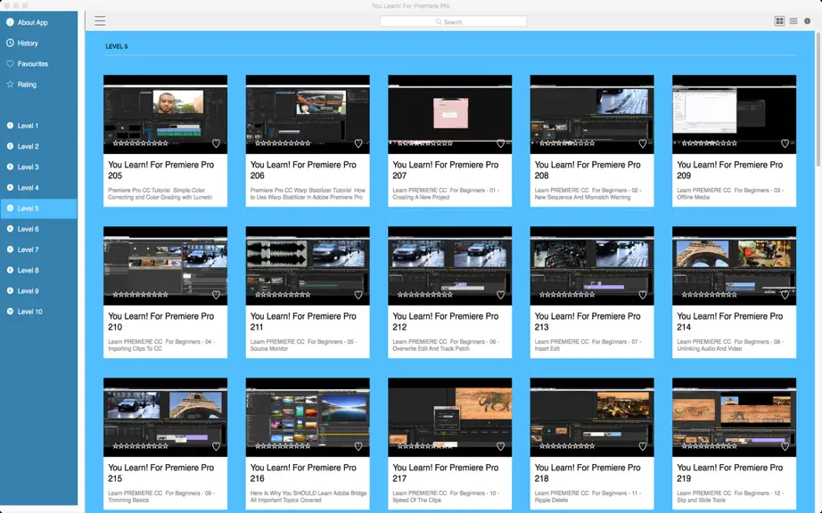Favourite video 205 with heart icon
822x513 pixels.
click(x=216, y=143)
